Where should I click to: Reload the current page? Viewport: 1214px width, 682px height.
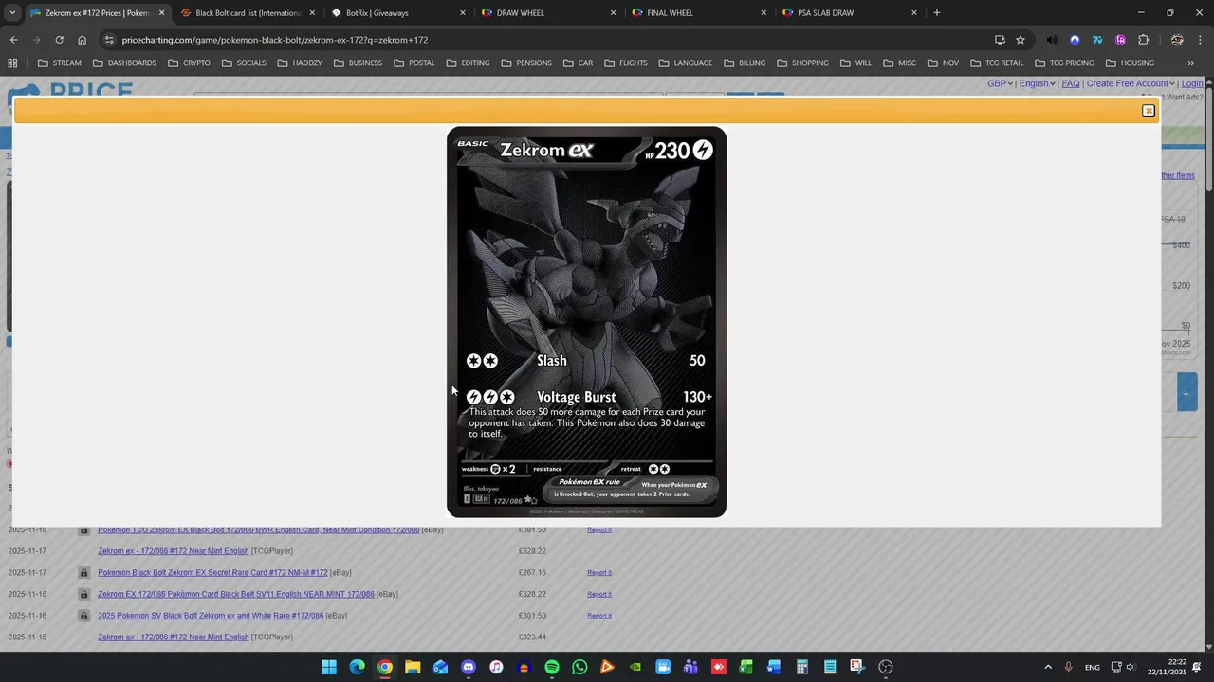coord(59,40)
